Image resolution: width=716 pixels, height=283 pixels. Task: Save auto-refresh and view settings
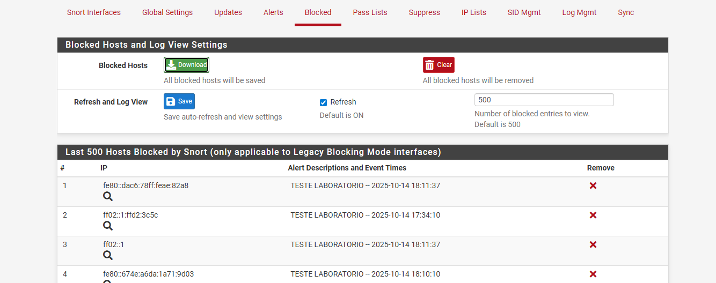point(179,101)
